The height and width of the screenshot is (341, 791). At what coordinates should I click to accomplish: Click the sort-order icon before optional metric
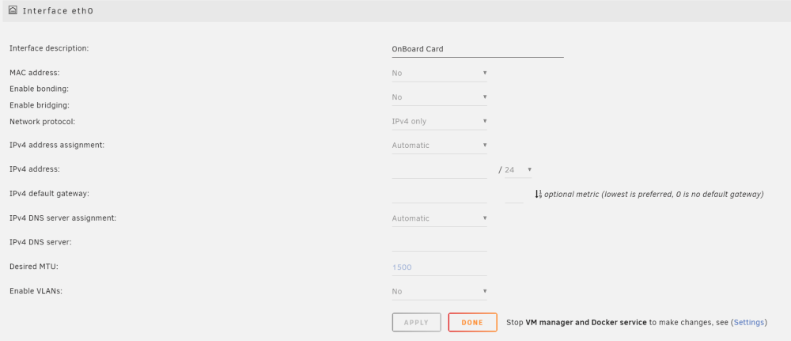pos(538,194)
